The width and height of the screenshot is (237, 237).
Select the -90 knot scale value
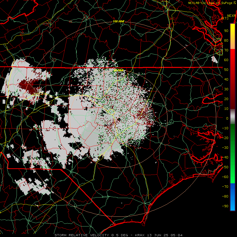click(225, 206)
